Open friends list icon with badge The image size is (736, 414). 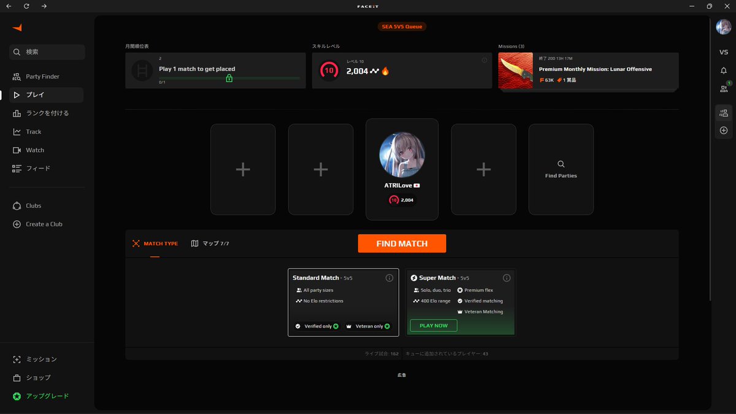click(724, 88)
